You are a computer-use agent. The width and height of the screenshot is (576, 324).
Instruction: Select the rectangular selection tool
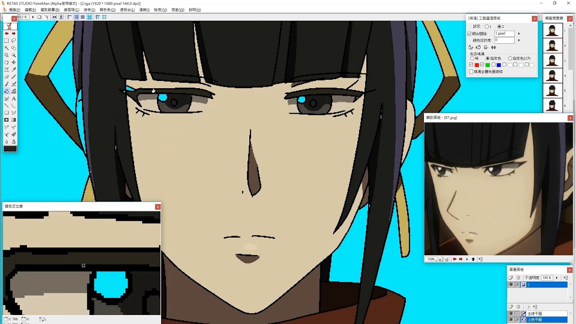click(x=6, y=40)
